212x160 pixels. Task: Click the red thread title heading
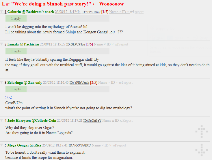(63, 4)
